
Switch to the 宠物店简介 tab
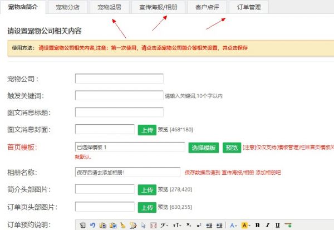[23, 7]
